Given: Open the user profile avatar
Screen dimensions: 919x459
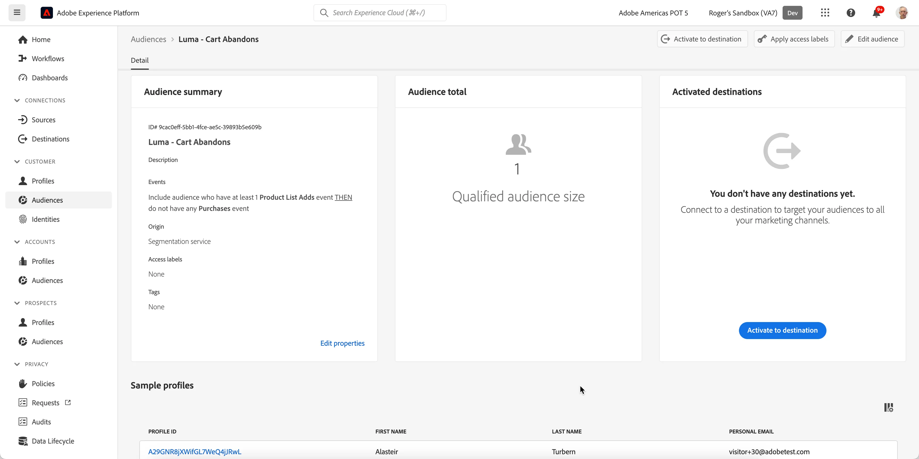Looking at the screenshot, I should pyautogui.click(x=902, y=13).
